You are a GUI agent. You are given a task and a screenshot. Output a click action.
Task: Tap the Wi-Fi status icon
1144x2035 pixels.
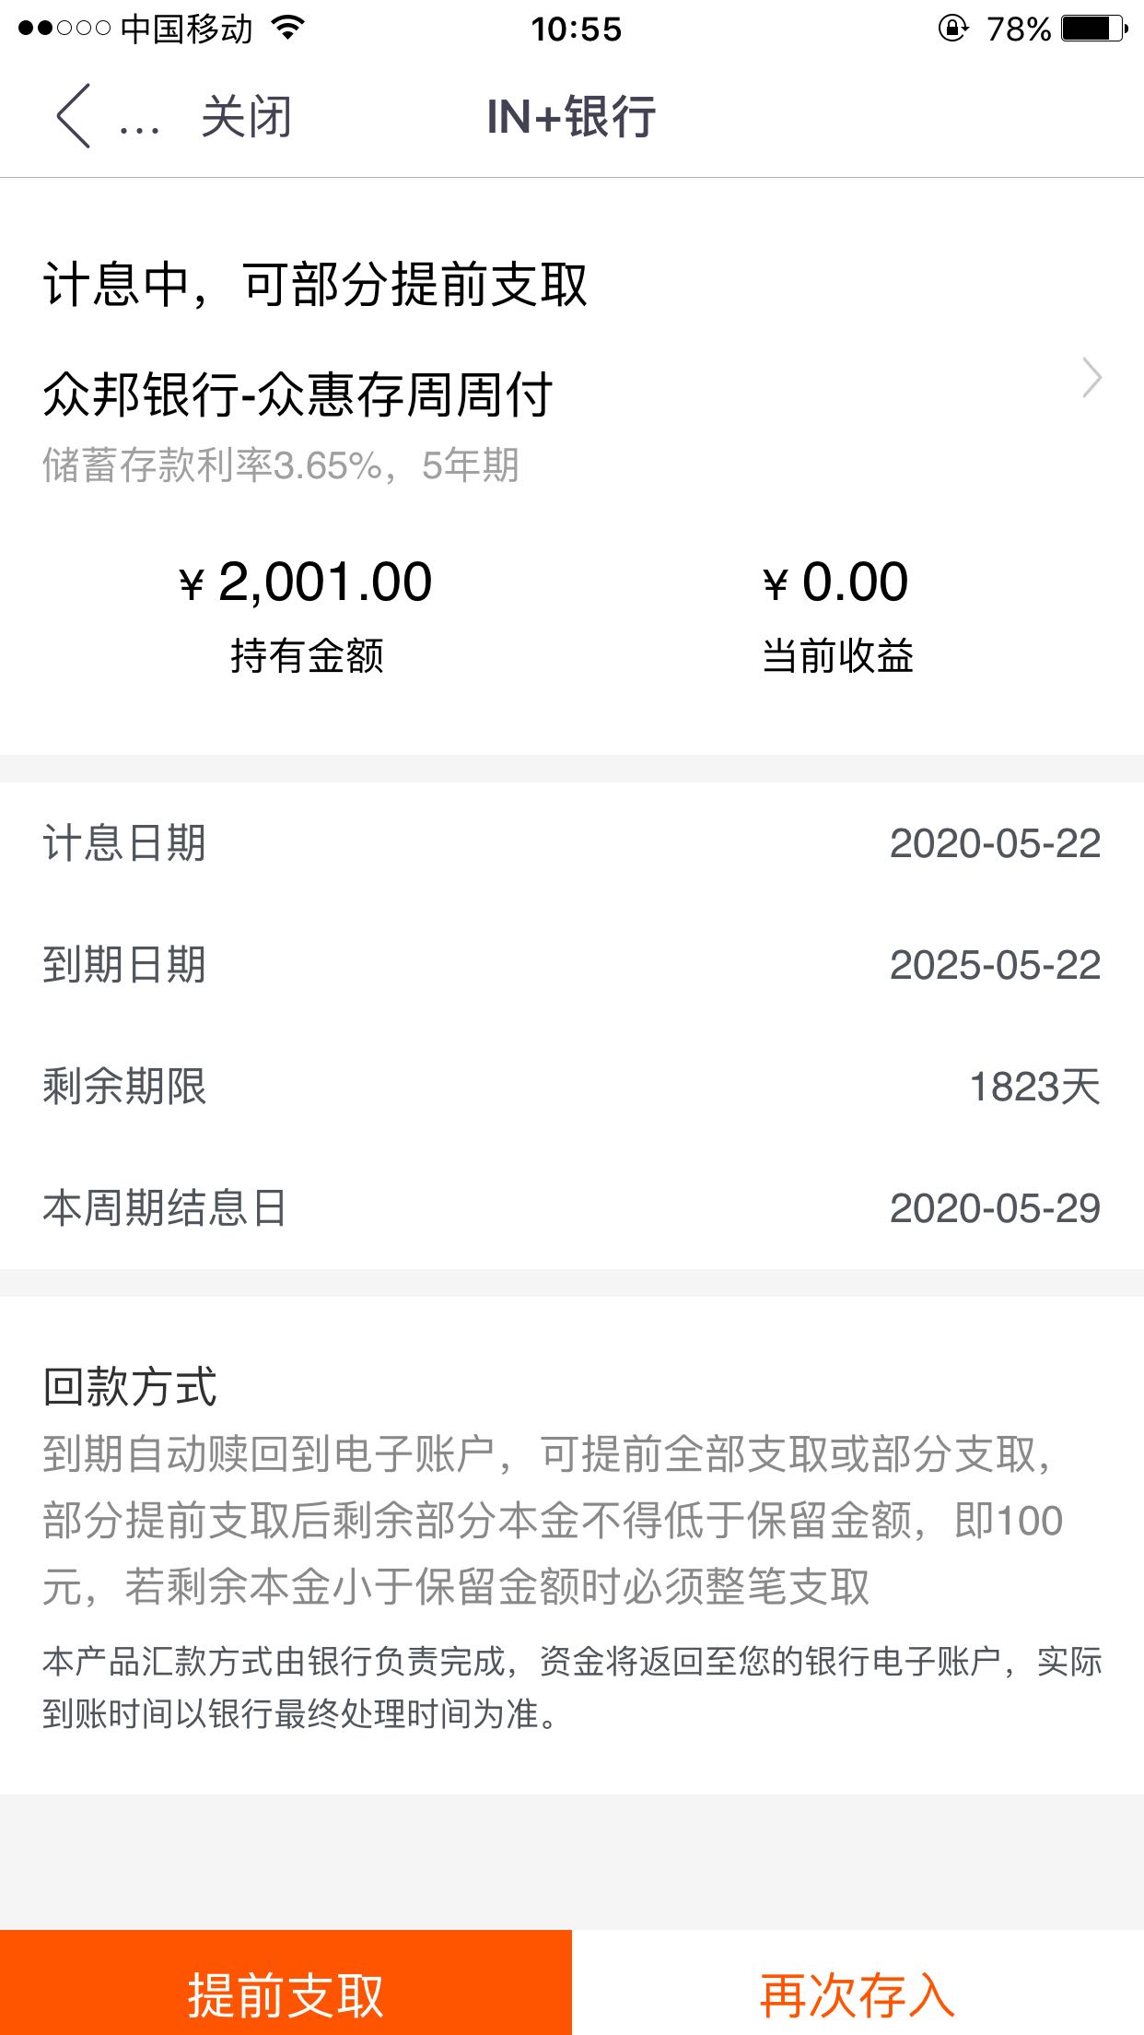click(288, 29)
